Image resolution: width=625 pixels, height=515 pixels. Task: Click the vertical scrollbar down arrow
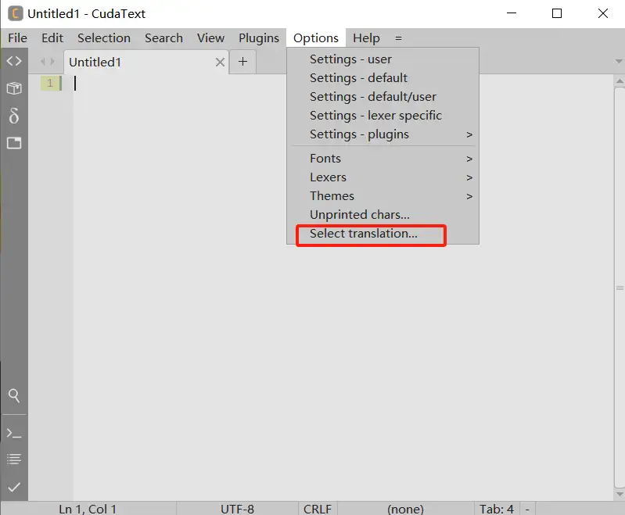tap(619, 494)
